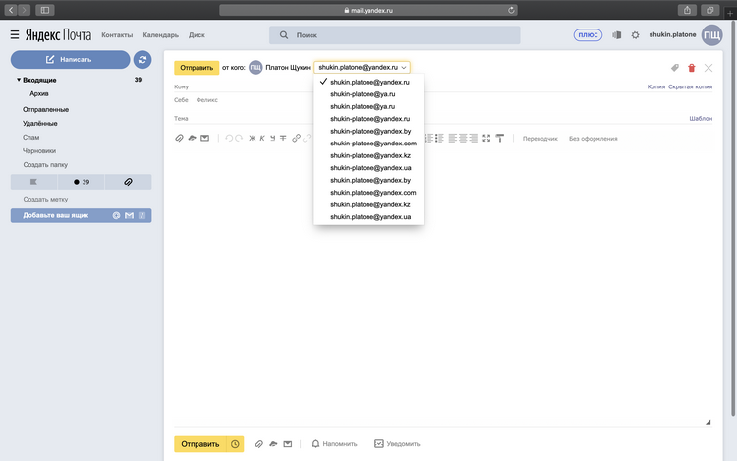Center align the text
The height and width of the screenshot is (461, 737).
click(463, 139)
